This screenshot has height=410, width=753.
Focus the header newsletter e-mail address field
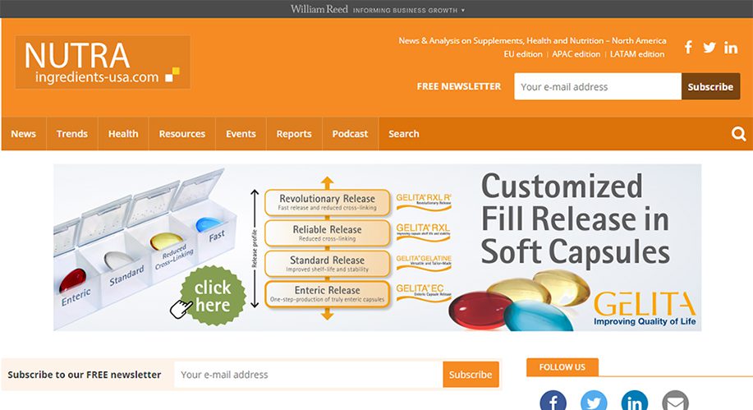[598, 86]
